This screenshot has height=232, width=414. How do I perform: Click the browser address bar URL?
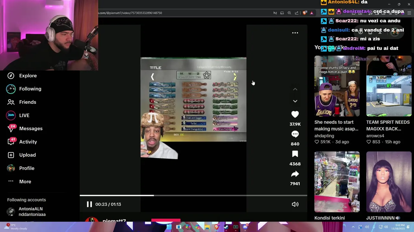point(130,13)
